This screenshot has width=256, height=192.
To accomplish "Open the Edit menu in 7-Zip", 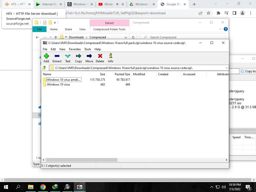I will [x=53, y=49].
